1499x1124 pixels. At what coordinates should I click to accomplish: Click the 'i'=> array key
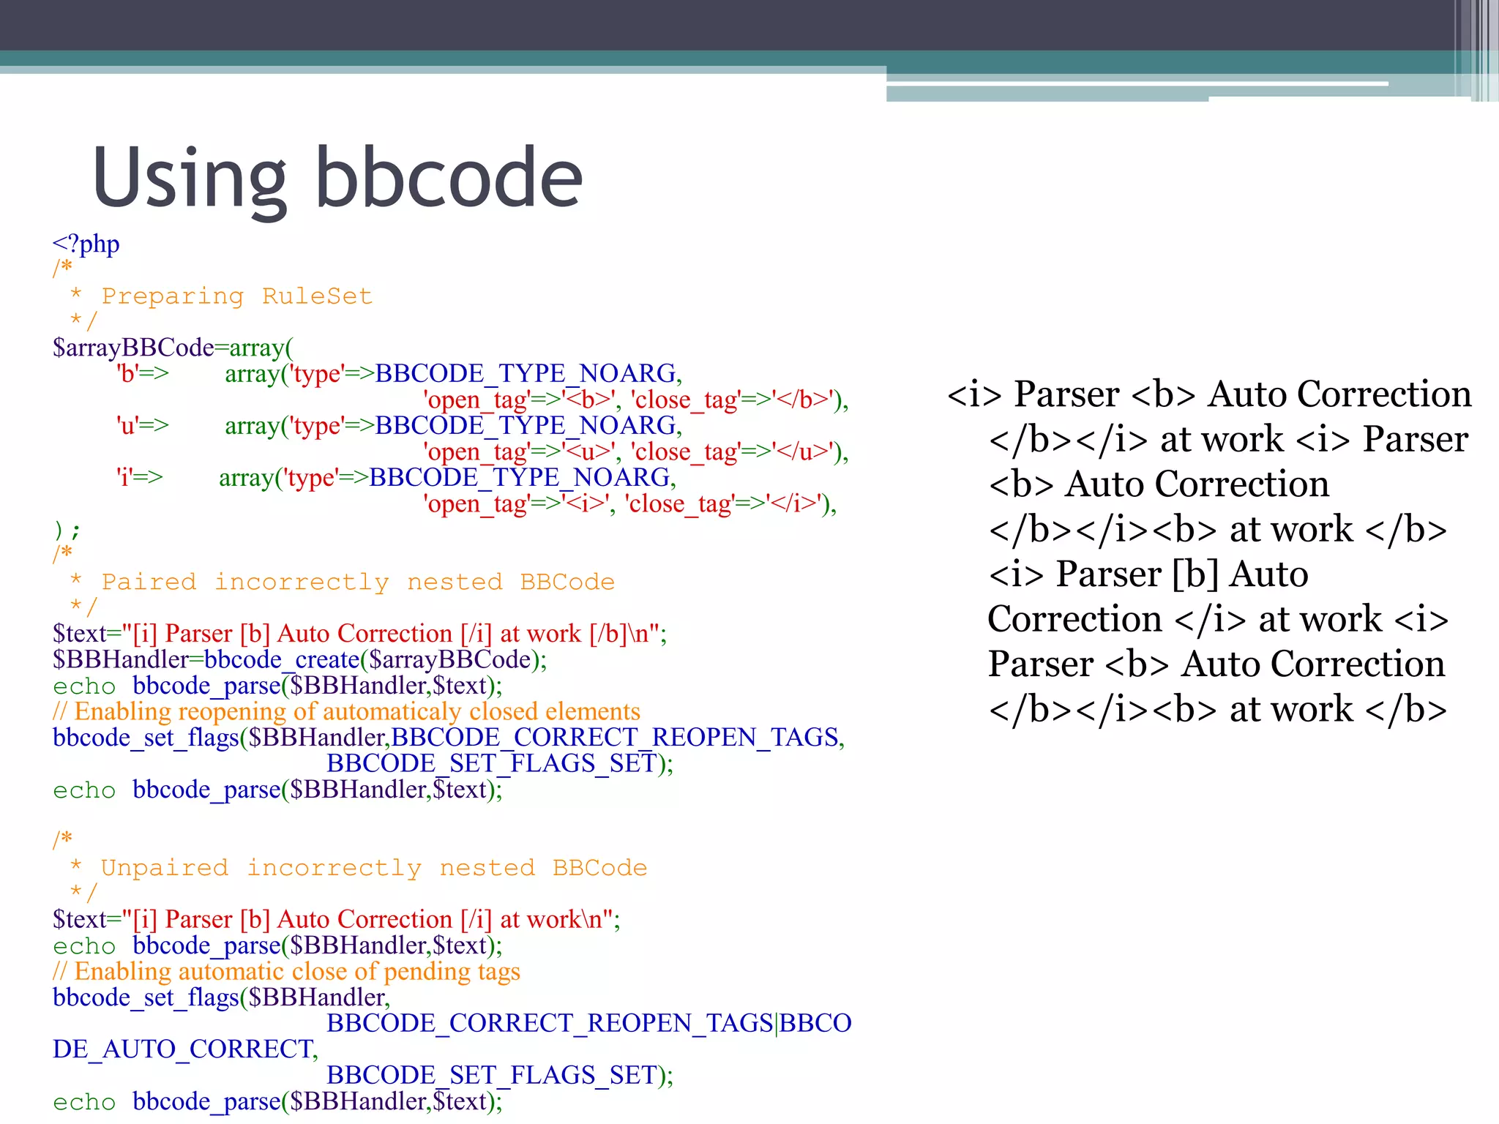click(x=139, y=477)
